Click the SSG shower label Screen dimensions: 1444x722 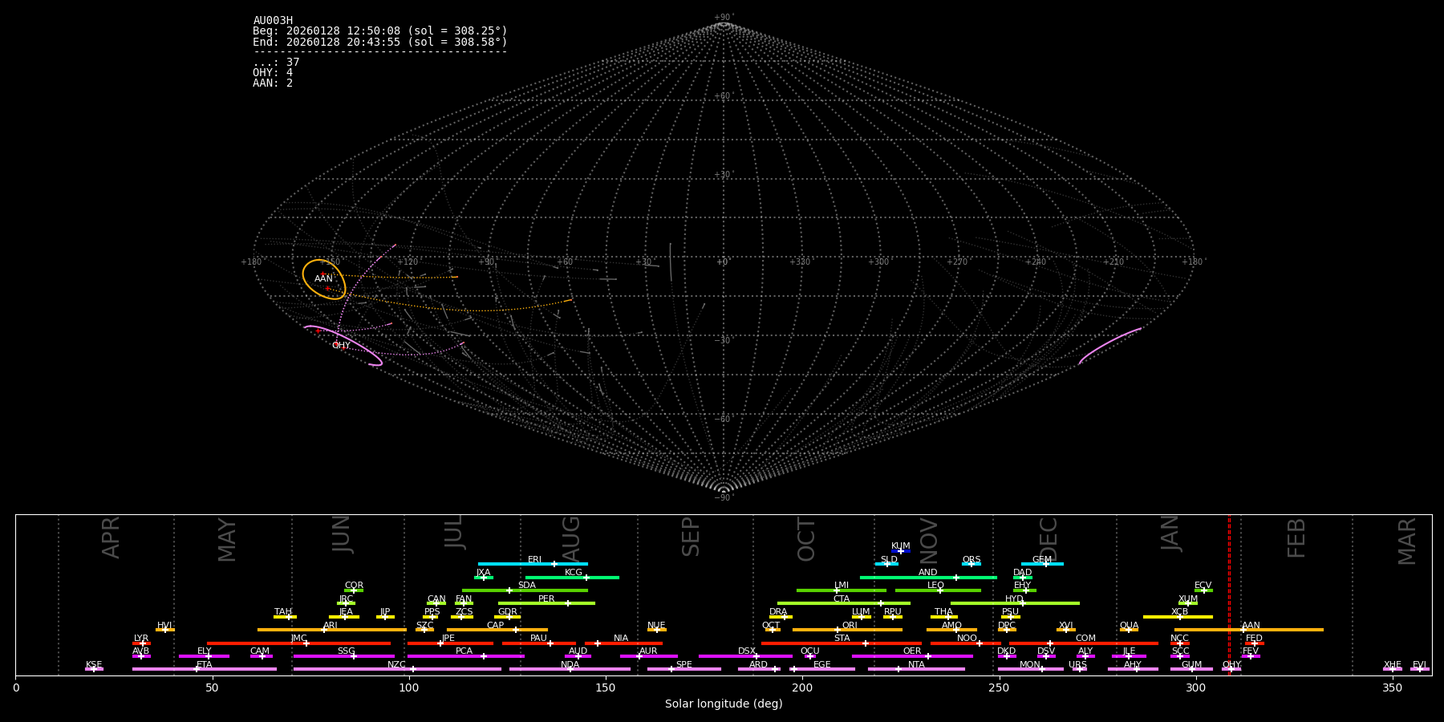click(x=346, y=651)
